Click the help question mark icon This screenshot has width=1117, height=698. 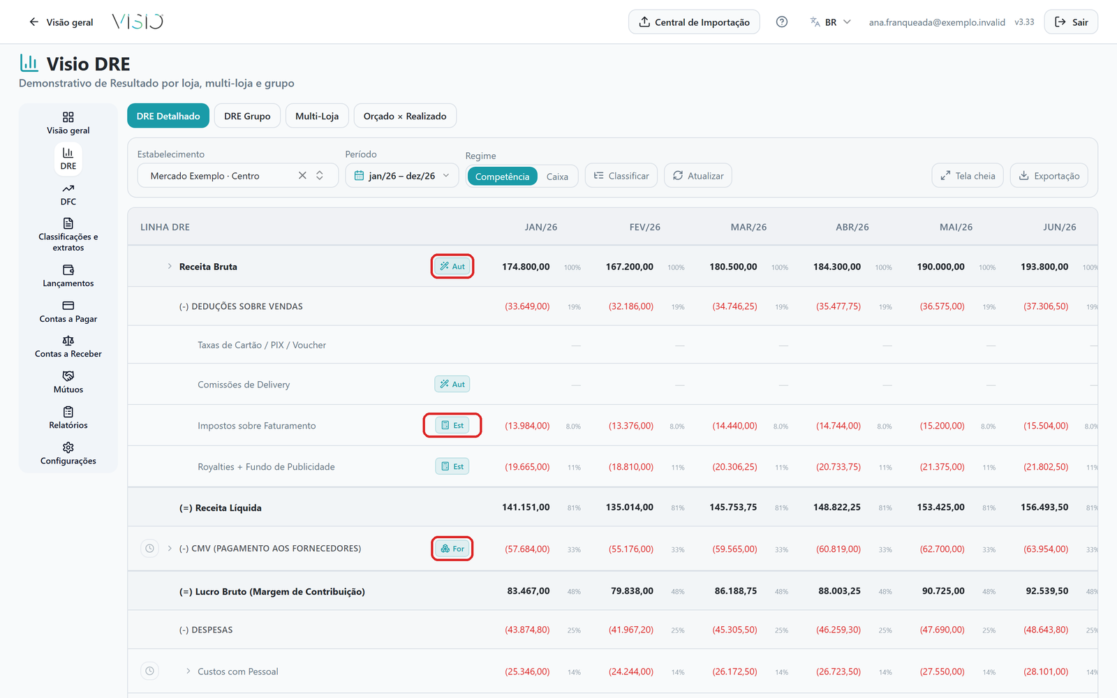(x=782, y=22)
